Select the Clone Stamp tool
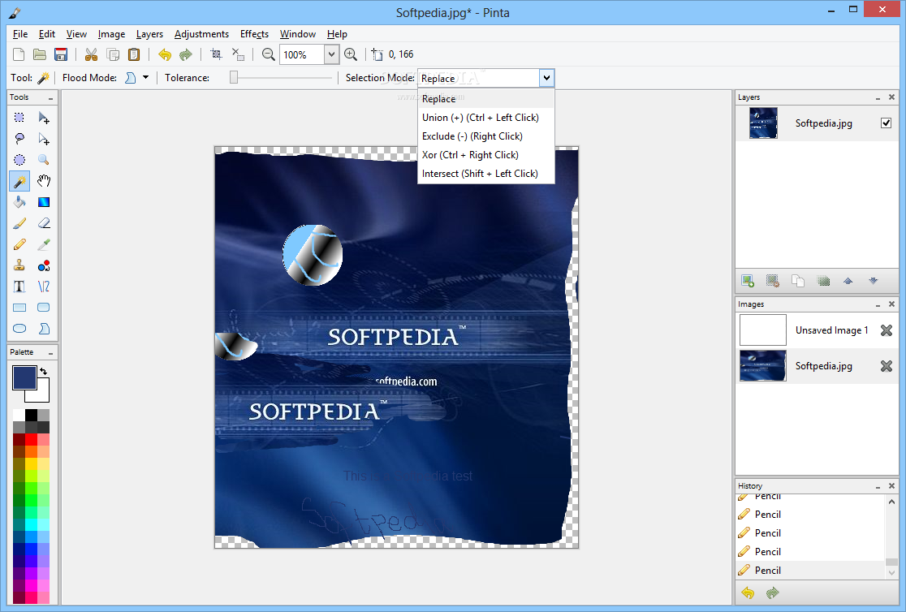Viewport: 906px width, 612px height. (x=19, y=265)
